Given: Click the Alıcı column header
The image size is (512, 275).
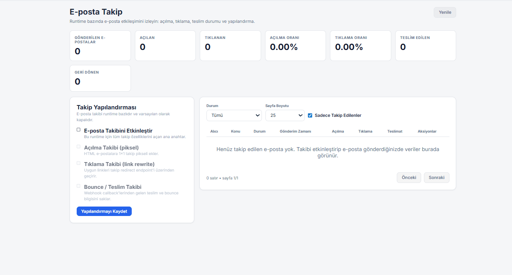Looking at the screenshot, I should click(x=214, y=131).
